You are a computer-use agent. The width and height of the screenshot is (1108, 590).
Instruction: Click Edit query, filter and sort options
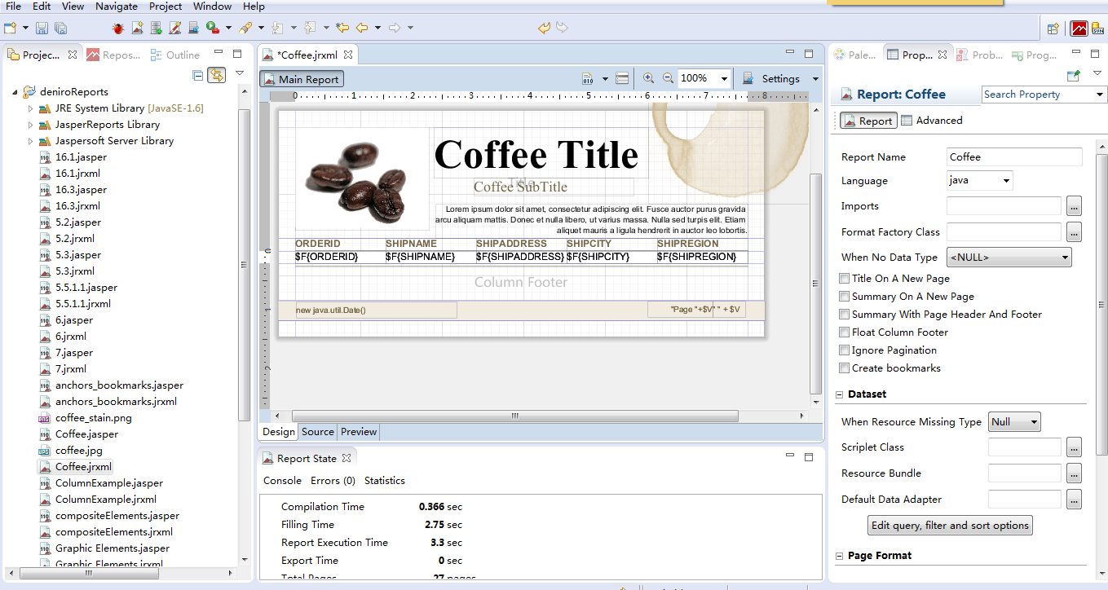[x=949, y=525]
